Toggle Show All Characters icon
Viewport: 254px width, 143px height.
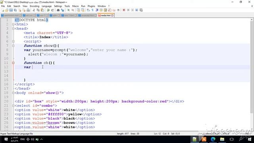(x=92, y=10)
